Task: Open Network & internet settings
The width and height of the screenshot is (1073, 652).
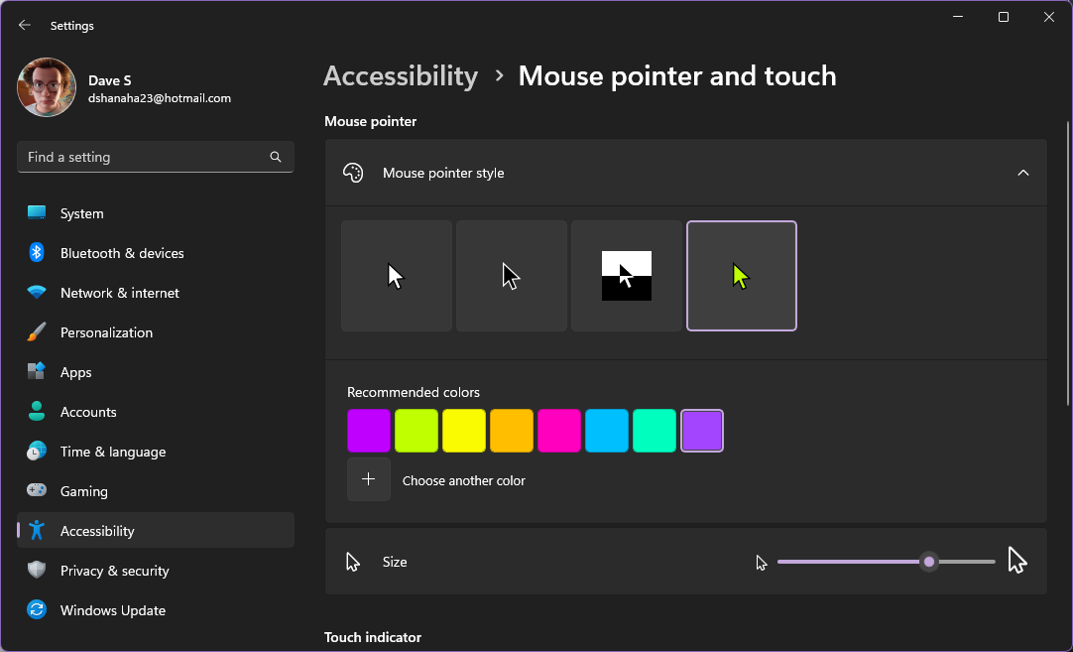Action: coord(119,292)
